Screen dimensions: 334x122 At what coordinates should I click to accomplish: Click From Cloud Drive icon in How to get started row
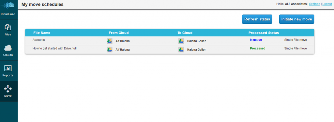[110, 49]
